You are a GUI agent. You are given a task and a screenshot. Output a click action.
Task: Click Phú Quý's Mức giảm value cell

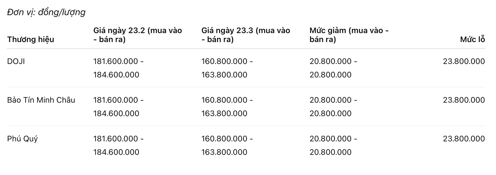[x=333, y=145]
